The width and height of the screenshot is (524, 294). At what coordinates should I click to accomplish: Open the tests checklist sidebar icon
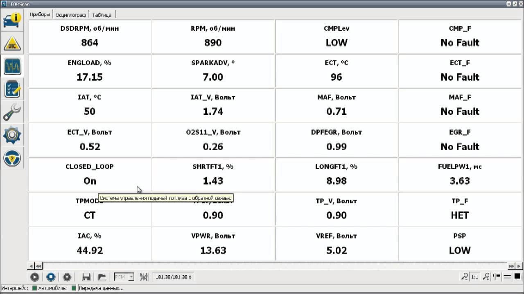[12, 89]
